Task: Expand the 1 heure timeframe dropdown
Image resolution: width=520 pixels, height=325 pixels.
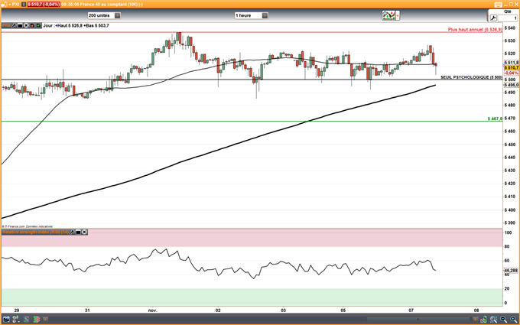Action: click(x=265, y=15)
